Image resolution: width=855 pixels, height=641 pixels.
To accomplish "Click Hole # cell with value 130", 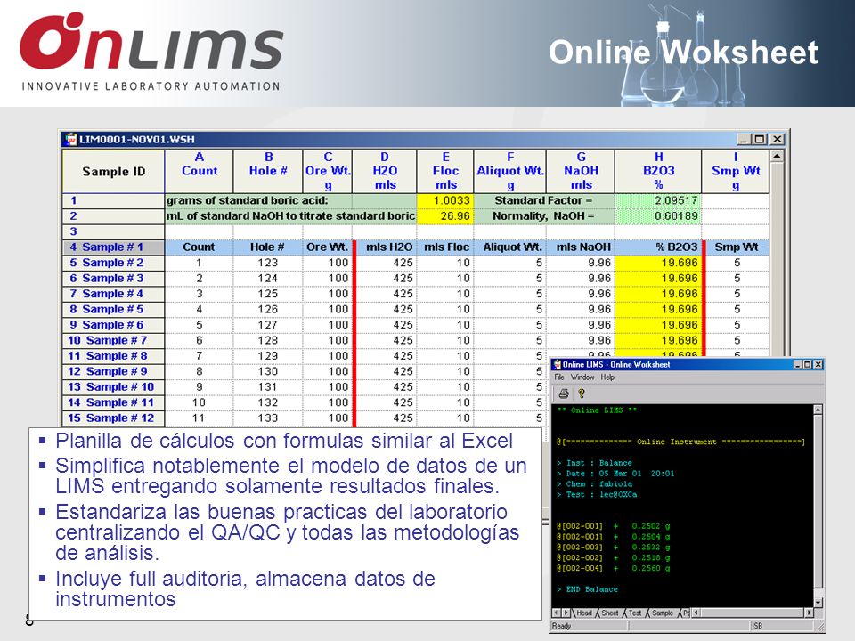I will (268, 372).
